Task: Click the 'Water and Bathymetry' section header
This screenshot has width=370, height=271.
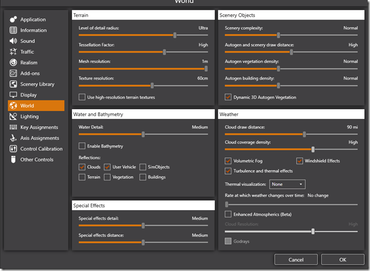Action: pyautogui.click(x=143, y=114)
